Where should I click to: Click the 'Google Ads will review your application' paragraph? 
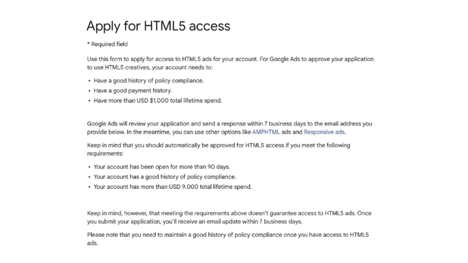tap(230, 128)
